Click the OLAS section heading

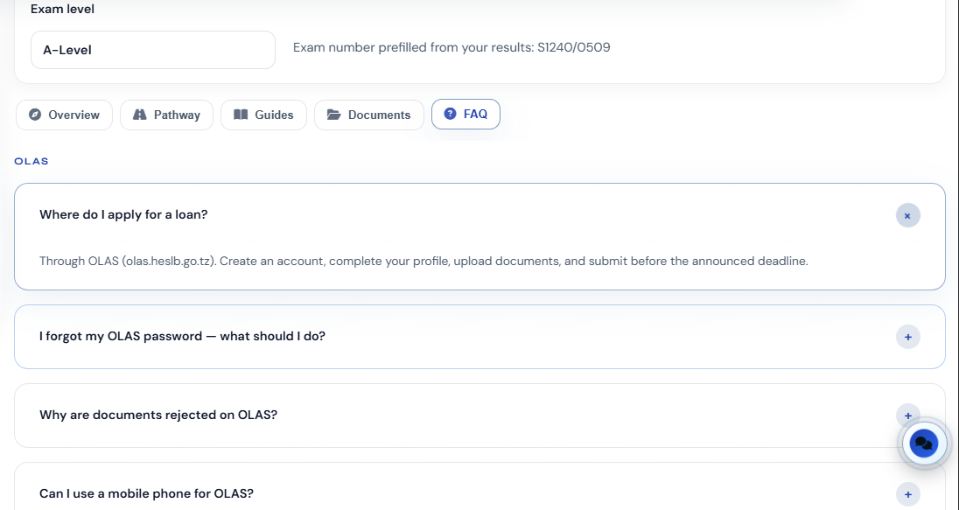pyautogui.click(x=31, y=162)
